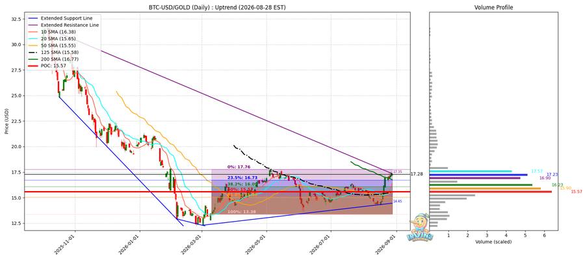Screen dimensions: 585x260
Task: Click the blue volume profile bar
Action: tap(478, 175)
